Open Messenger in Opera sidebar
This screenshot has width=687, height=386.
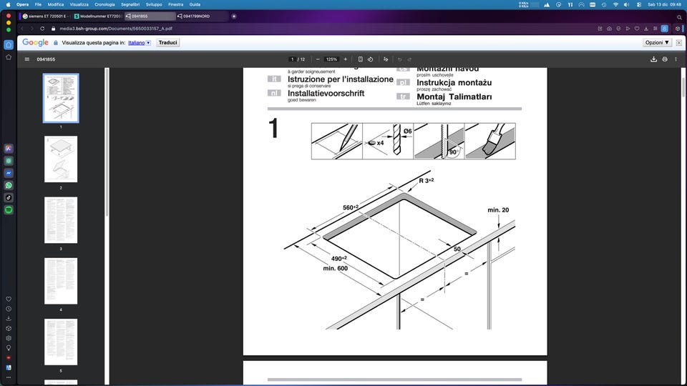click(x=9, y=173)
